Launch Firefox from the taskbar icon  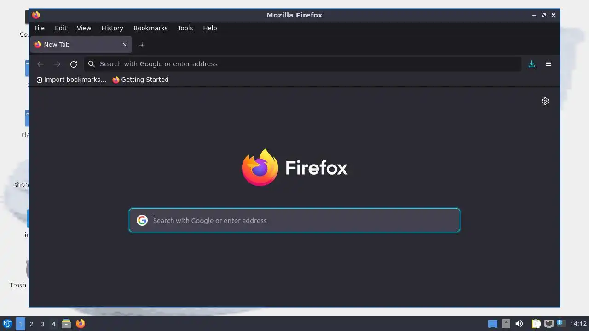coord(81,324)
